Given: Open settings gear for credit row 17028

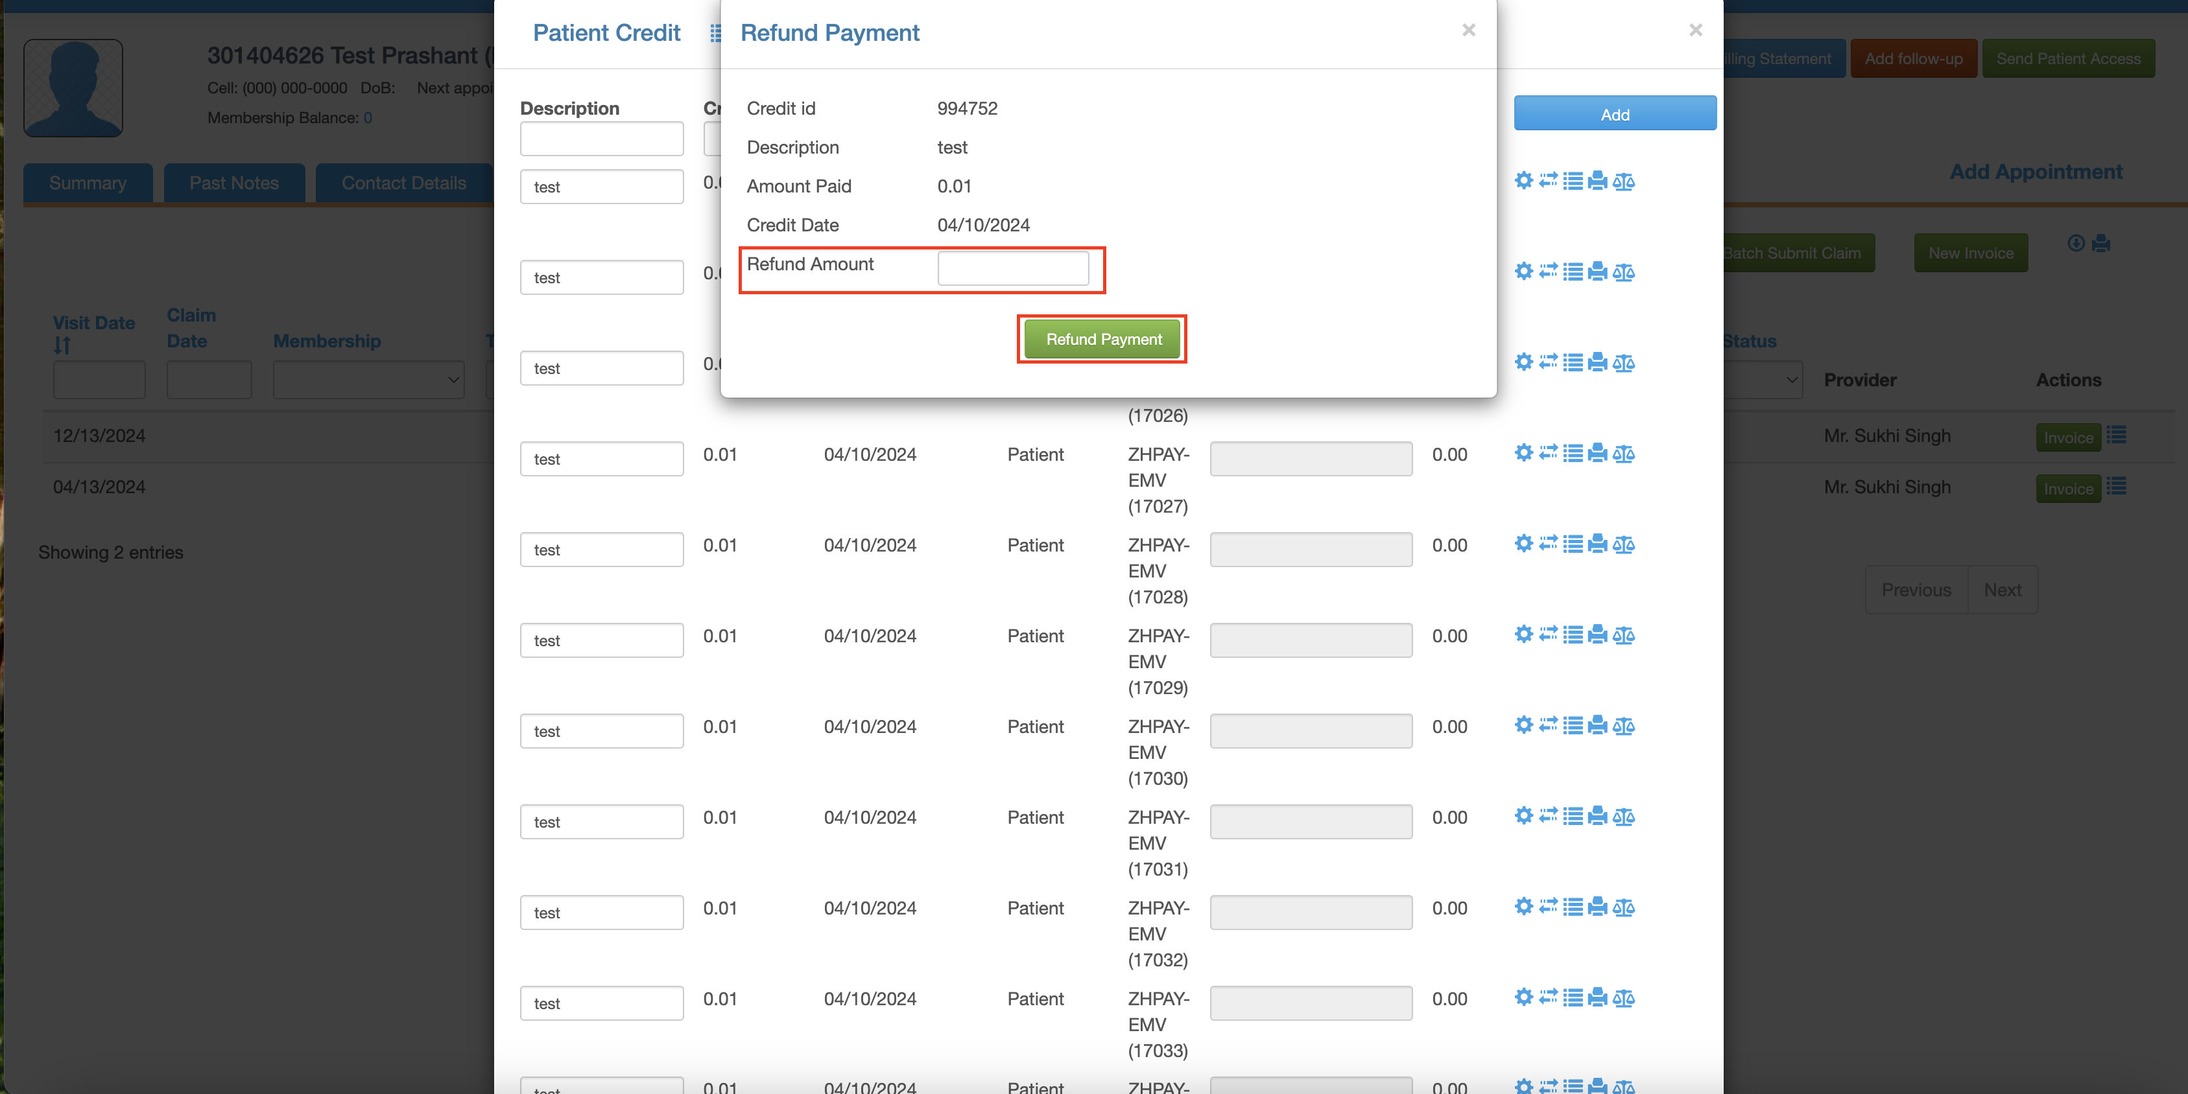Looking at the screenshot, I should pyautogui.click(x=1524, y=543).
